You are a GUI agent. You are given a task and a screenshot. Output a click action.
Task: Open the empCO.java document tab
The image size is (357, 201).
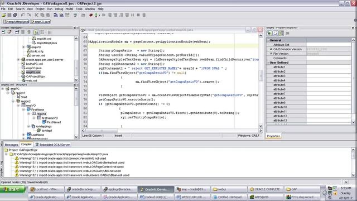(41, 22)
